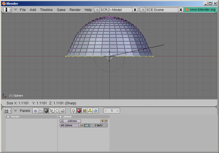
Task: Minimize the Blender window
Action: pyautogui.click(x=205, y=3)
